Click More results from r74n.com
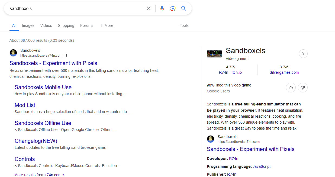Screen dimensions: 335x177 click(39, 175)
